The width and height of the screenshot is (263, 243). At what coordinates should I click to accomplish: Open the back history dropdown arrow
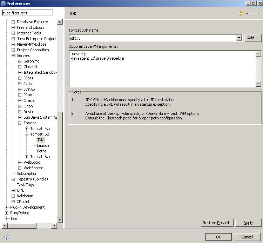click(x=247, y=13)
